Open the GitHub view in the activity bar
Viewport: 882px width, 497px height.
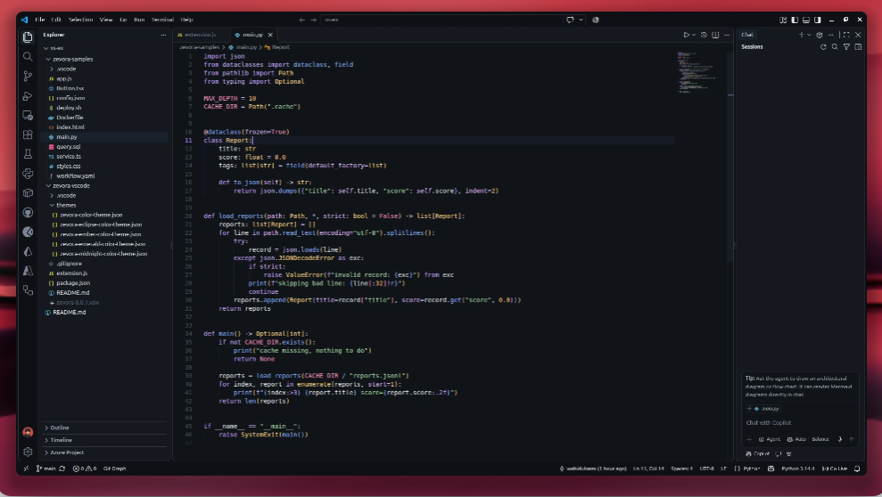pos(28,212)
